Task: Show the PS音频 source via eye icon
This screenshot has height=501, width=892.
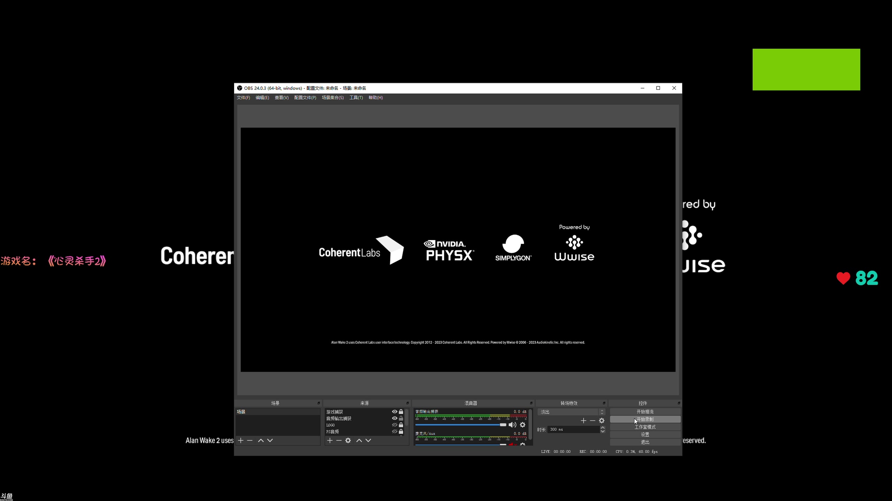Action: [x=394, y=431]
